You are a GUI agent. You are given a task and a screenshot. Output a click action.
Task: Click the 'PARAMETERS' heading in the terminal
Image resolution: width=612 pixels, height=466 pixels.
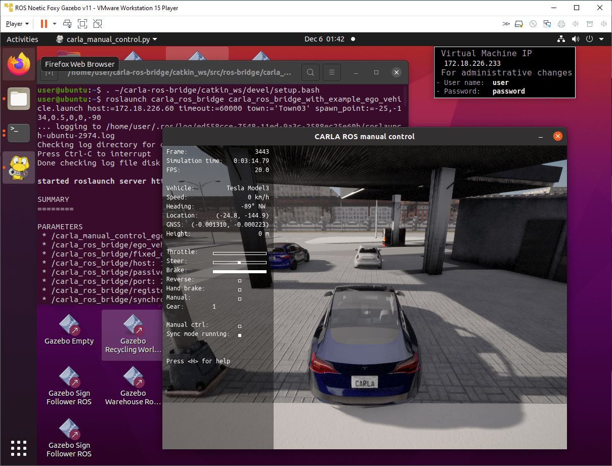[60, 227]
